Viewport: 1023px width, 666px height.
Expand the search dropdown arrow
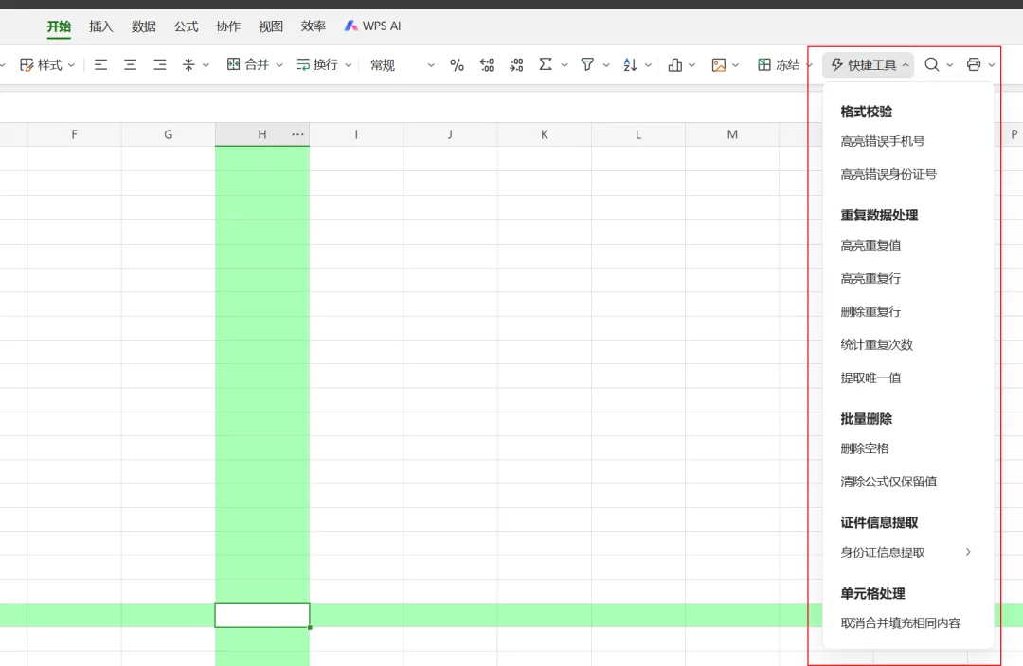(x=950, y=65)
